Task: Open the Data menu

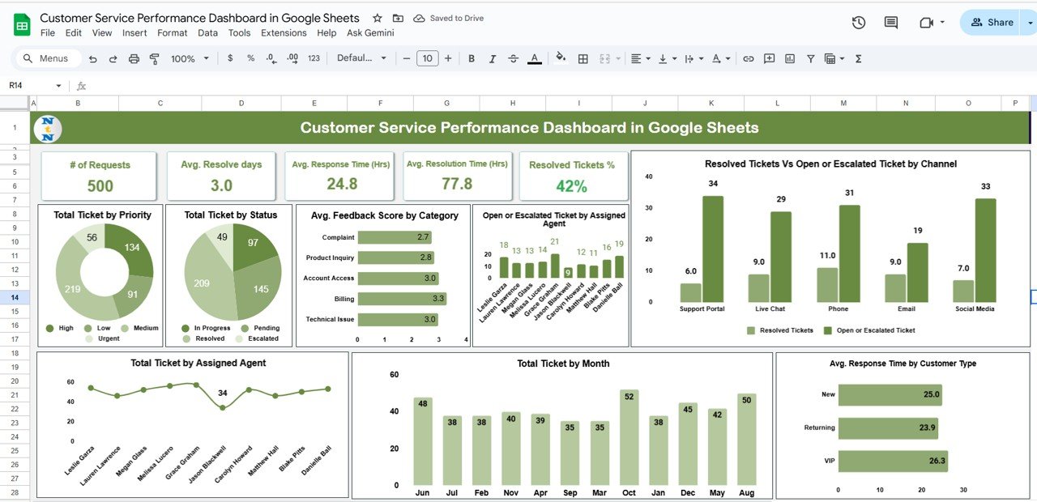Action: [x=207, y=33]
